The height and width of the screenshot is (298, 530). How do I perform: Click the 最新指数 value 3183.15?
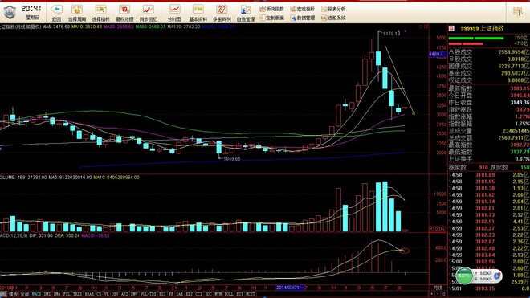click(x=520, y=88)
